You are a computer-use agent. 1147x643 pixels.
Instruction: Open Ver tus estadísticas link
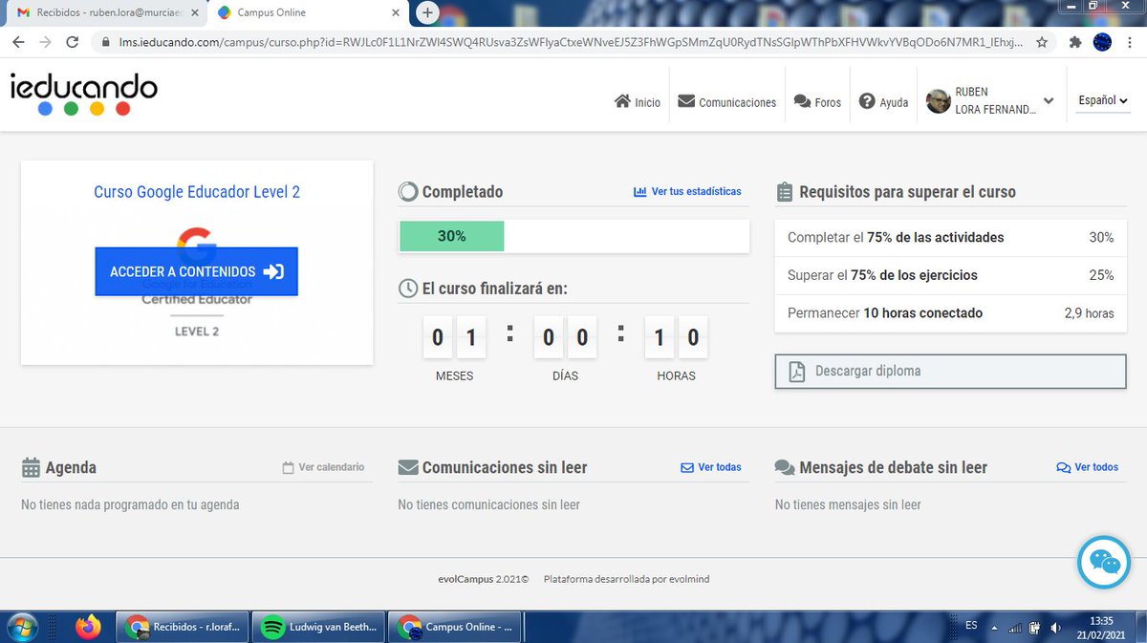(x=687, y=191)
